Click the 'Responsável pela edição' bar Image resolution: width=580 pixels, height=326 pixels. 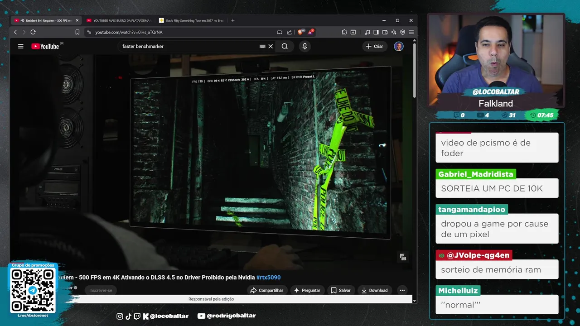211,299
